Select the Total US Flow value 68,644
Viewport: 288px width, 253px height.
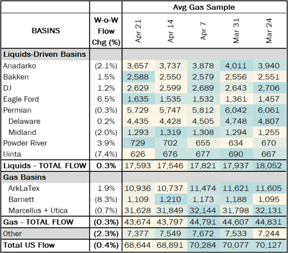coord(138,245)
